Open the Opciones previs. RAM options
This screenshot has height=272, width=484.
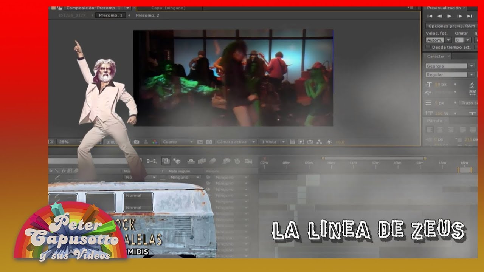tap(451, 26)
